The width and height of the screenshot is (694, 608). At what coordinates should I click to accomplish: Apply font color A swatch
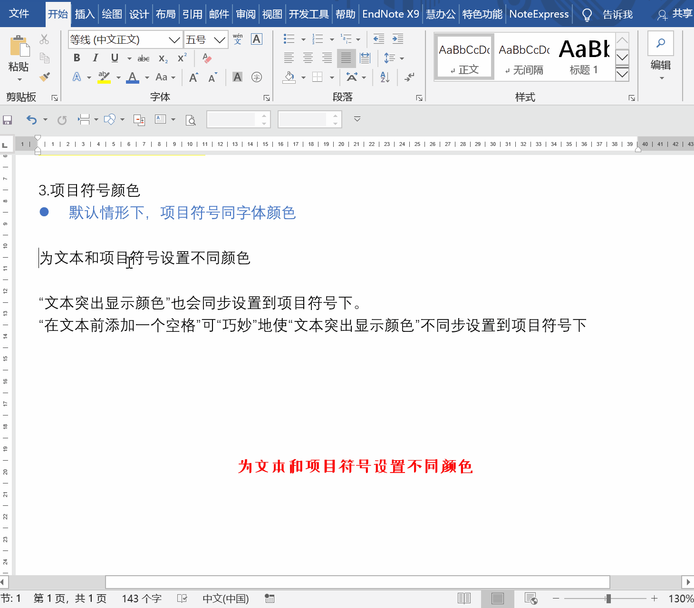(x=133, y=77)
